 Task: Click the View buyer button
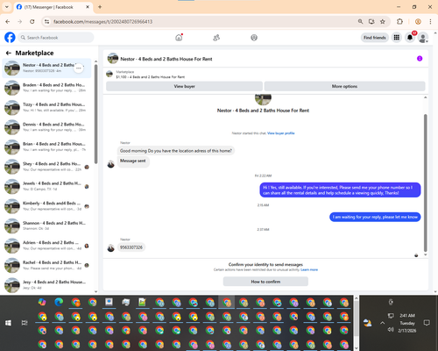click(x=184, y=86)
